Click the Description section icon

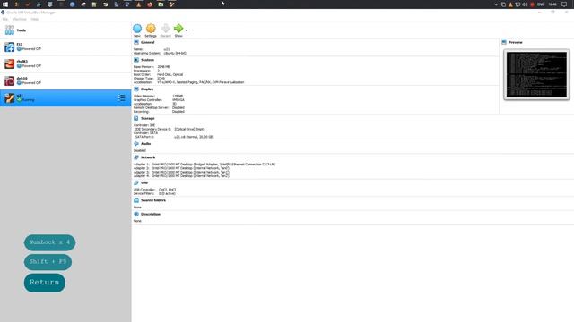pyautogui.click(x=136, y=215)
